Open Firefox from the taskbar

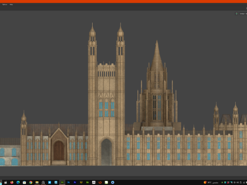[12, 182]
